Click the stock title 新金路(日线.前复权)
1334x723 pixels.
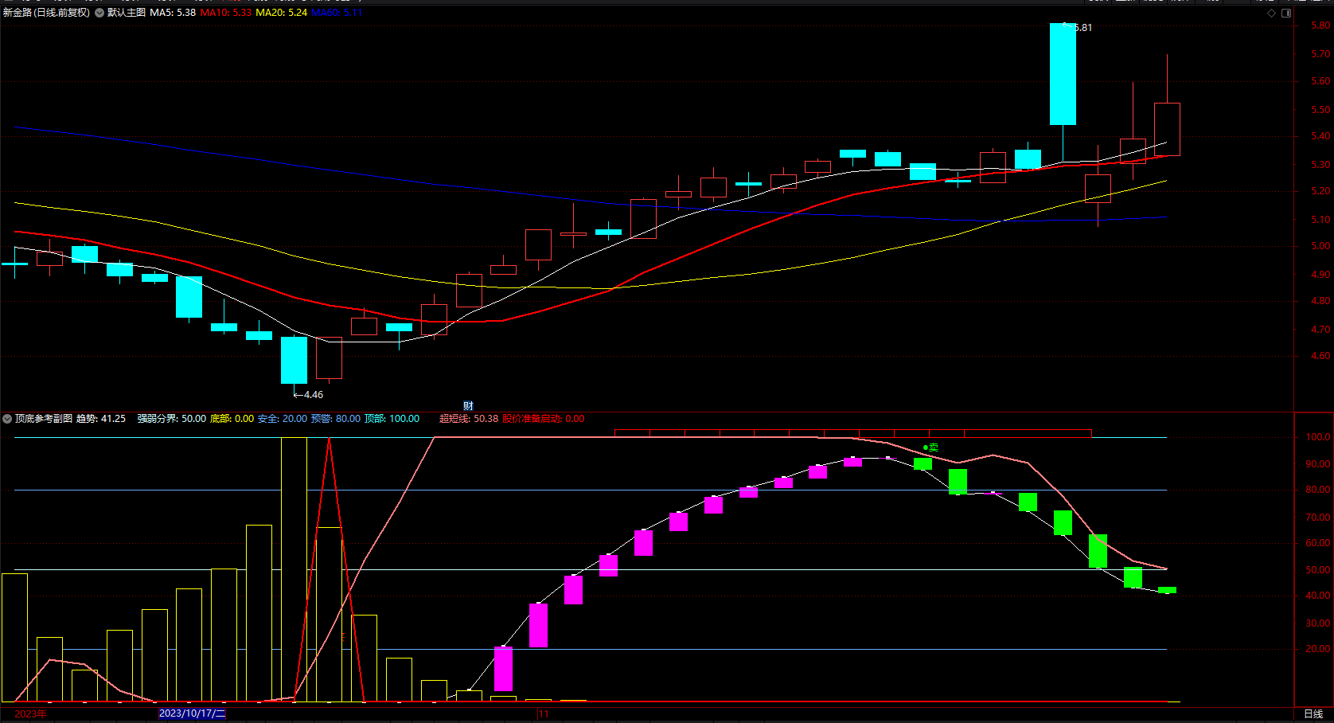(x=46, y=13)
